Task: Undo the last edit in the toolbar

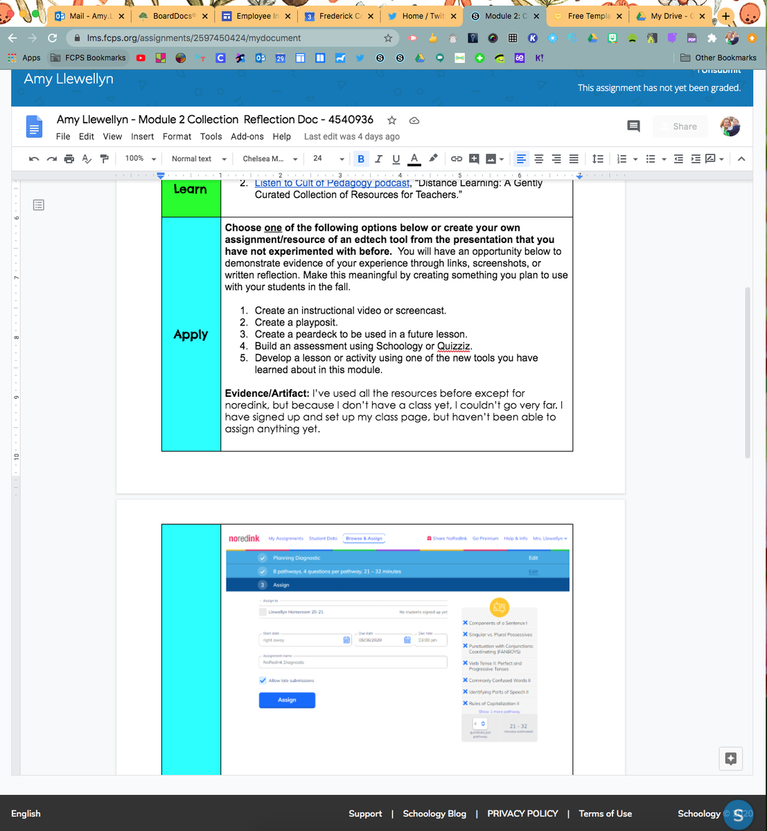Action: pyautogui.click(x=34, y=159)
